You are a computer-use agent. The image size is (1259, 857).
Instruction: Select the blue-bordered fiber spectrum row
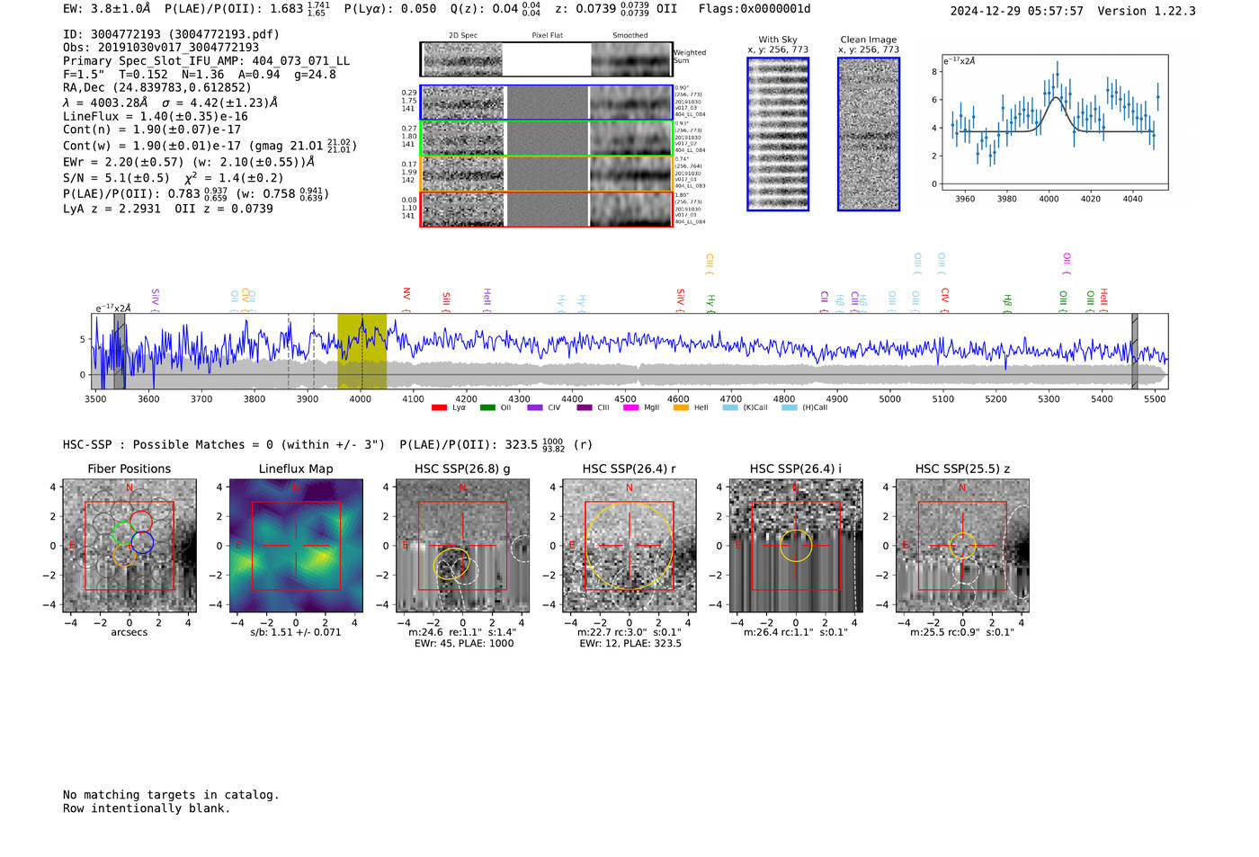click(546, 103)
